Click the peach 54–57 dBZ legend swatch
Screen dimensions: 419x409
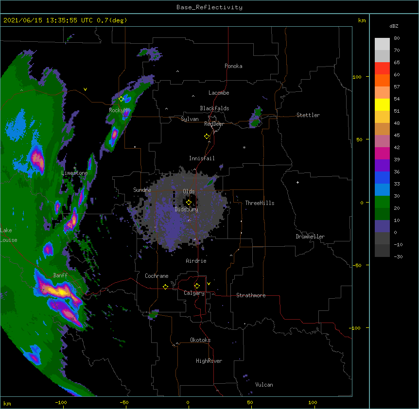click(x=382, y=92)
